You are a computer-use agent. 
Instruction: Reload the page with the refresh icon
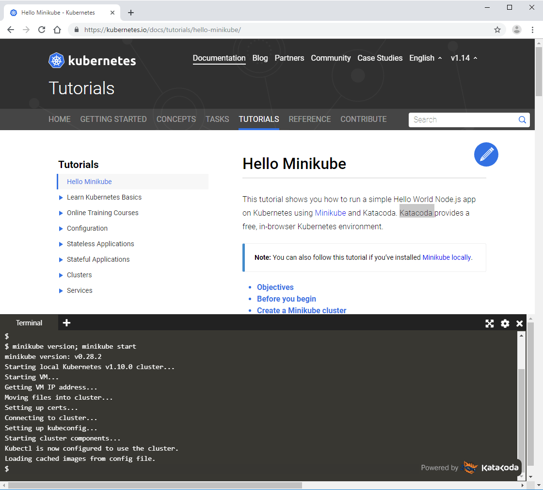[x=42, y=30]
